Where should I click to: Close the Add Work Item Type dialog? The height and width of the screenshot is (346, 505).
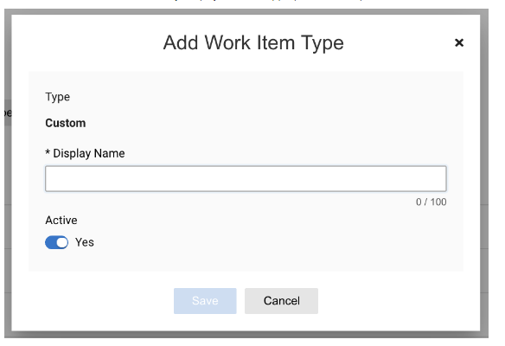pyautogui.click(x=458, y=42)
